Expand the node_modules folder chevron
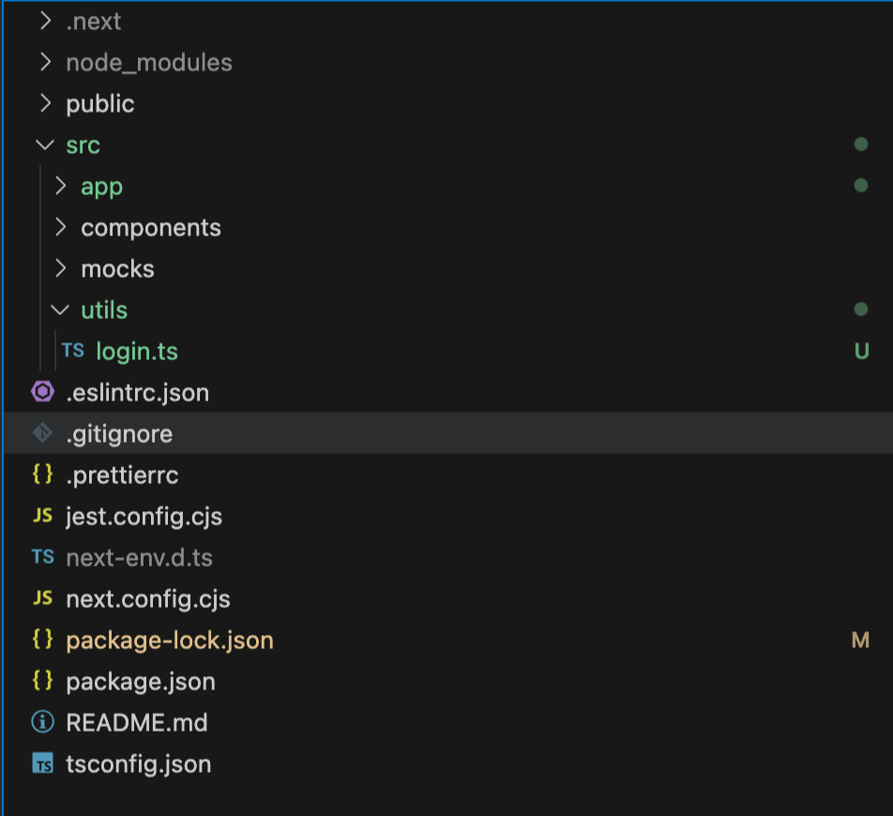 click(x=46, y=62)
